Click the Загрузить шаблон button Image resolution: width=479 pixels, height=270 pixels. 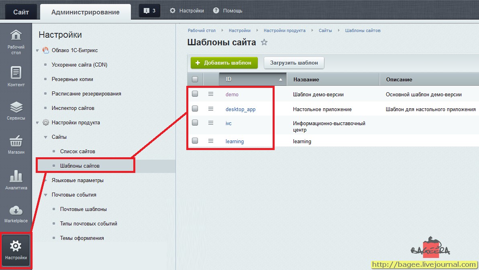point(294,63)
